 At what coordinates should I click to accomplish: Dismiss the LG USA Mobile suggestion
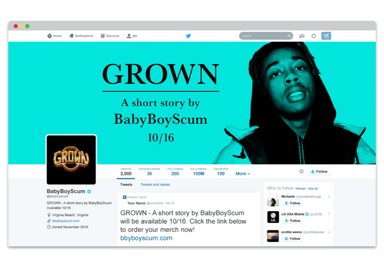329,214
